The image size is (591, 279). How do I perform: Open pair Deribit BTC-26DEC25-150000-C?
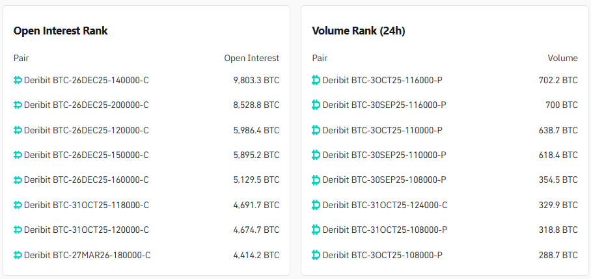pyautogui.click(x=87, y=155)
